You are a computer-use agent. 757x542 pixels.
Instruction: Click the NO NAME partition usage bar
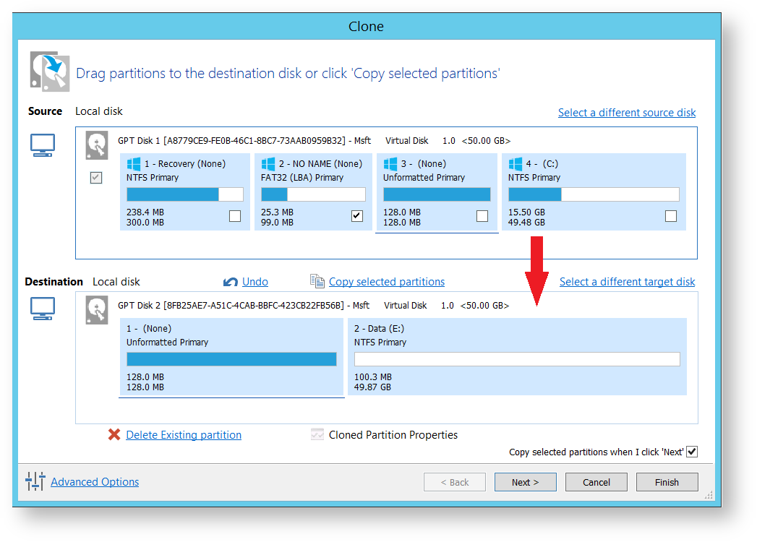point(313,194)
